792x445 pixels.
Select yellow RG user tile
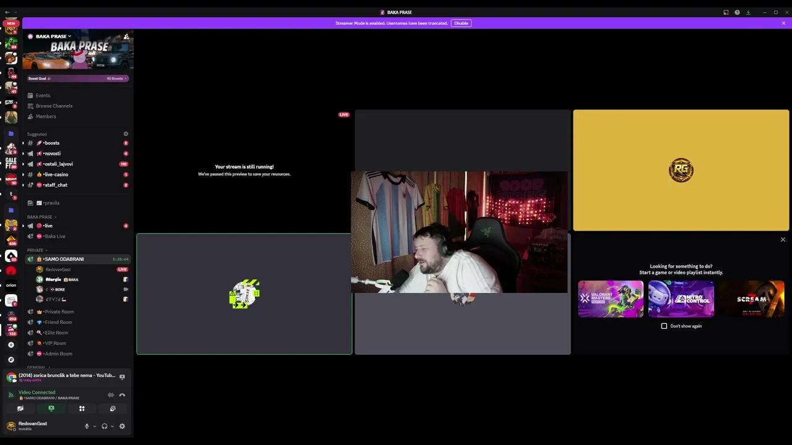point(681,170)
